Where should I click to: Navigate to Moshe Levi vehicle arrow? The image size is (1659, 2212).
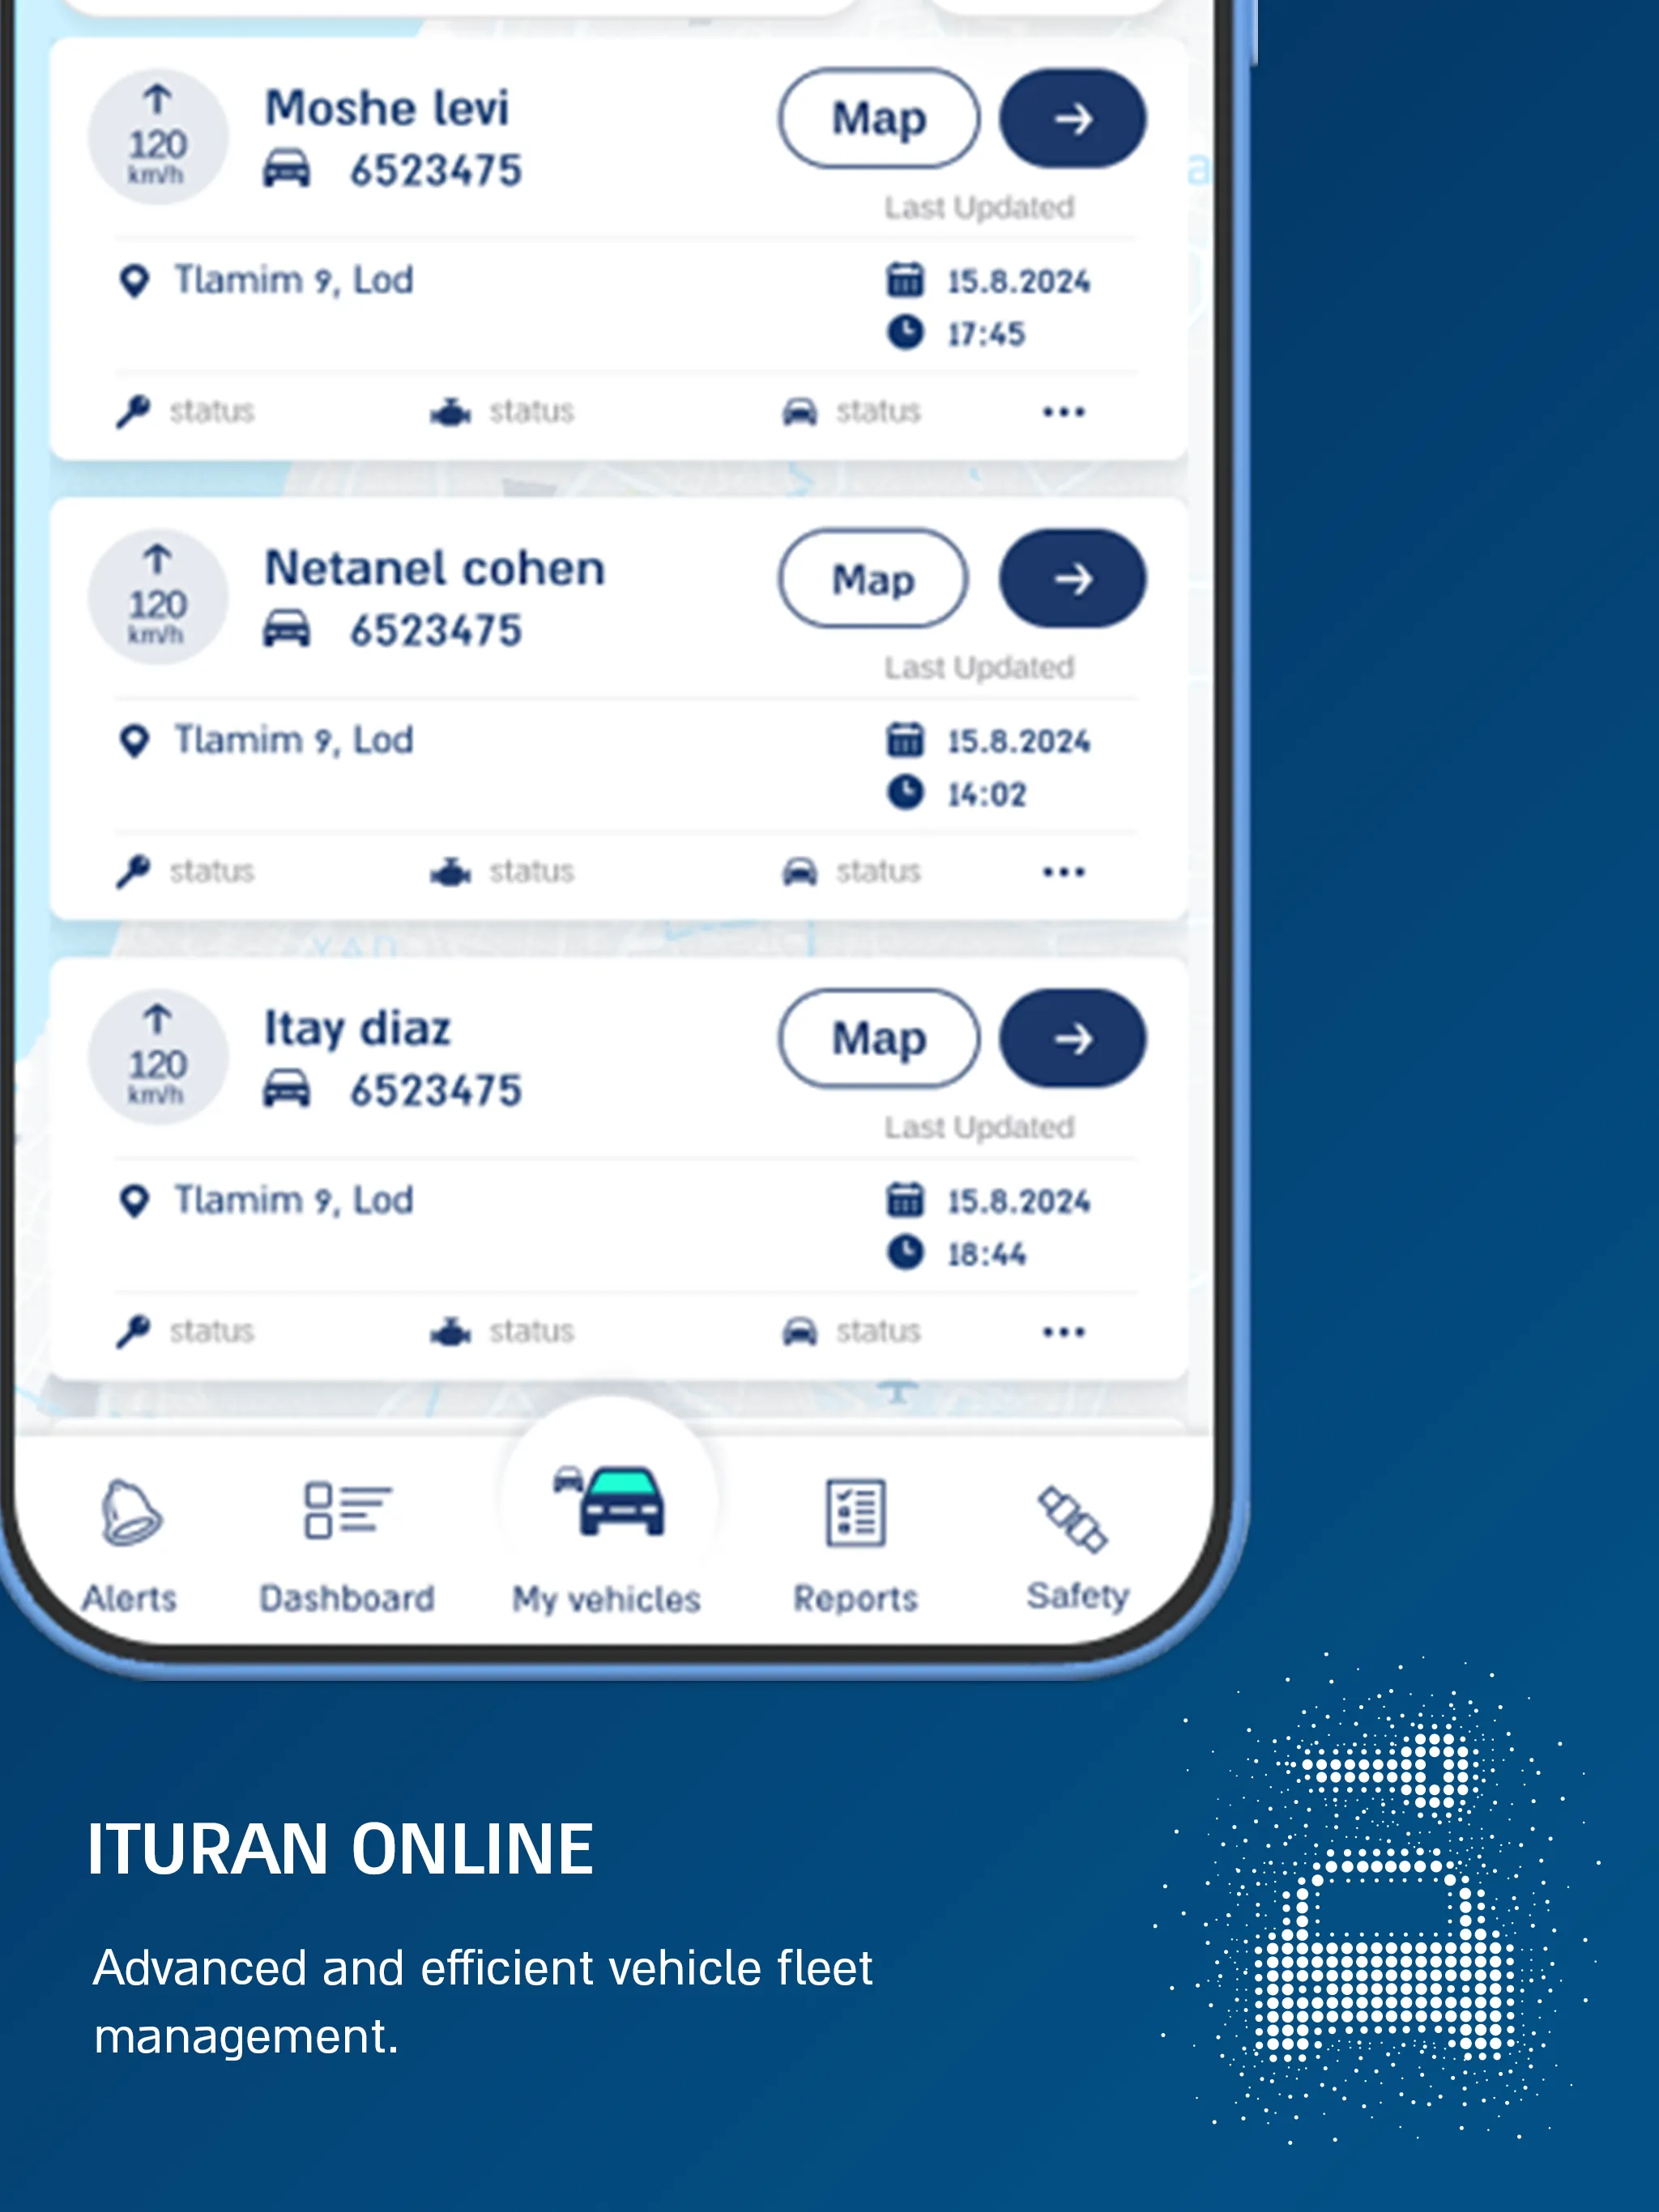[1068, 120]
